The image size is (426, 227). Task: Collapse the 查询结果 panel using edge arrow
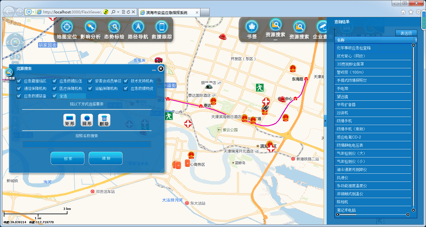[325, 121]
